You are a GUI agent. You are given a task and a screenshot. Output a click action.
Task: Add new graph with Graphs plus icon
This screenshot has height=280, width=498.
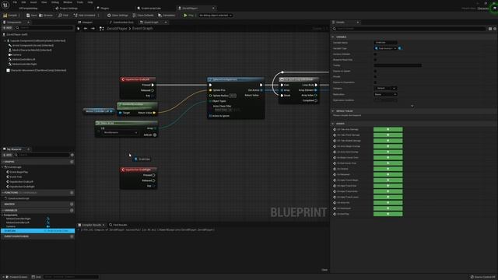click(x=72, y=162)
